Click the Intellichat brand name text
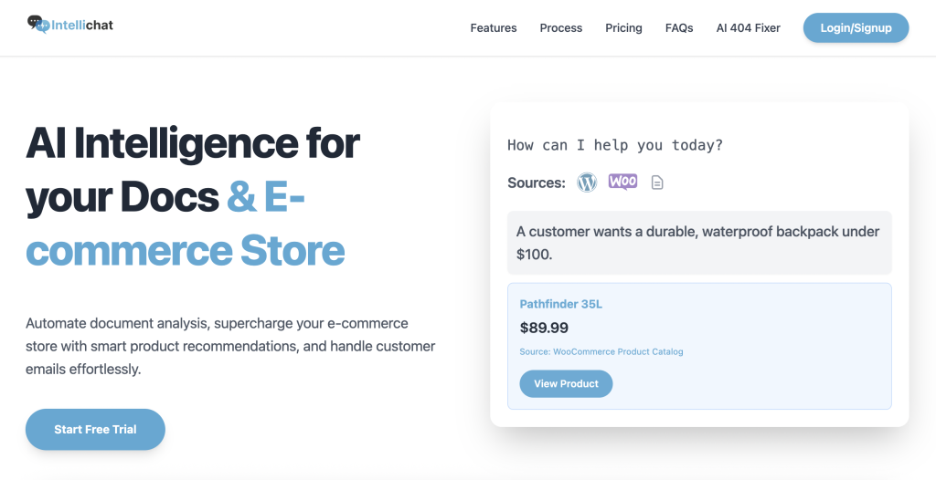This screenshot has width=936, height=480. 82,25
